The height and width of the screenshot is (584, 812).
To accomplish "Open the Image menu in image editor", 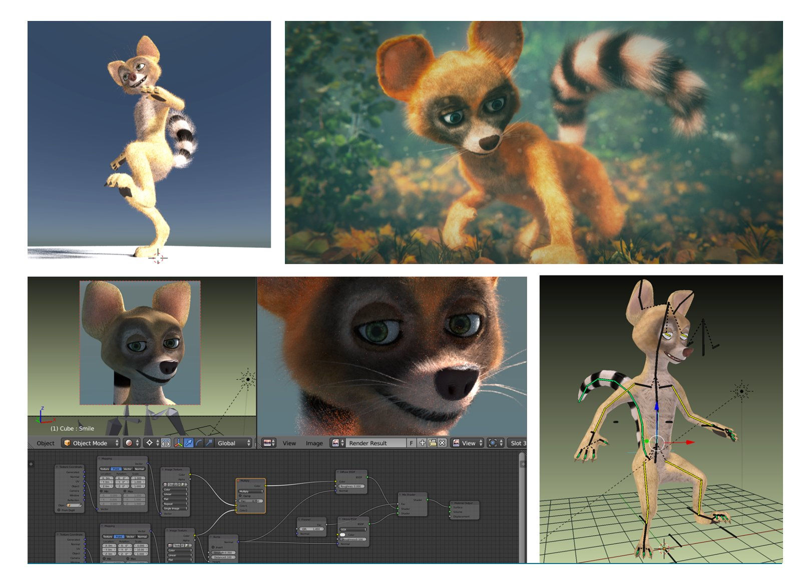I will 314,443.
